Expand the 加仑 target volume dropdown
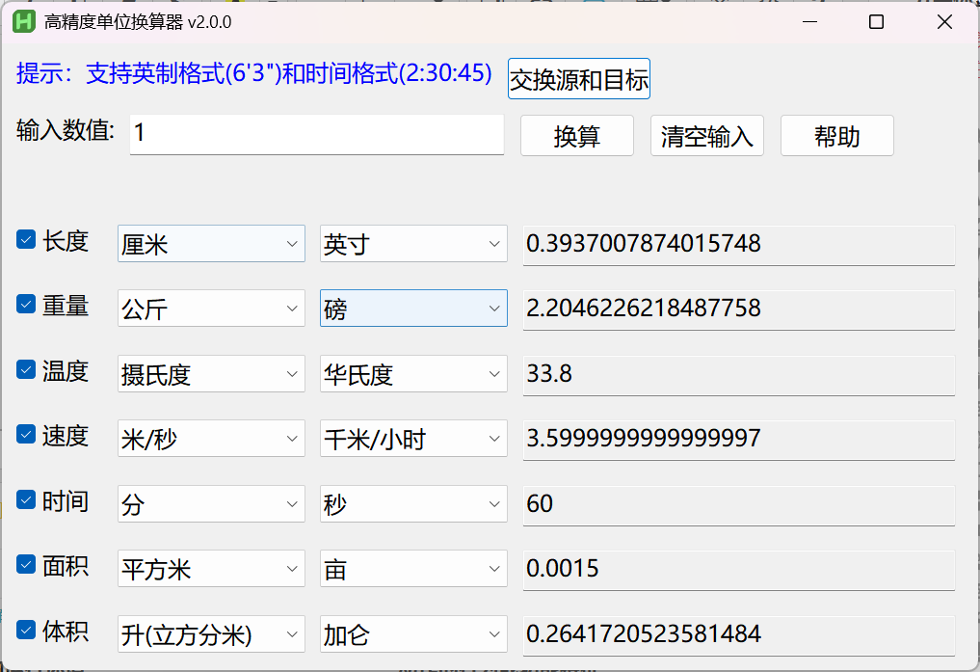The image size is (980, 672). coord(413,634)
